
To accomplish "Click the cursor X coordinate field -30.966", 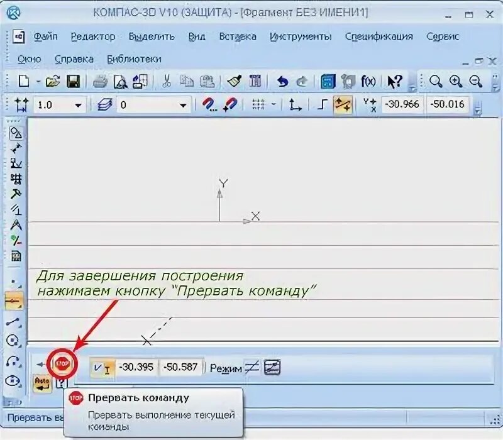I will [x=402, y=104].
